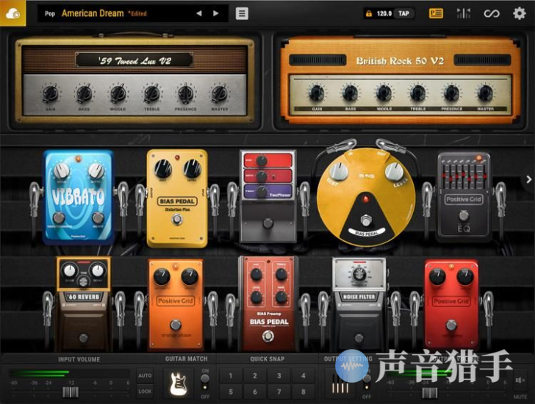Image resolution: width=535 pixels, height=404 pixels.
Task: Click the fuzz pedal LEVEL knob
Action: point(394,171)
